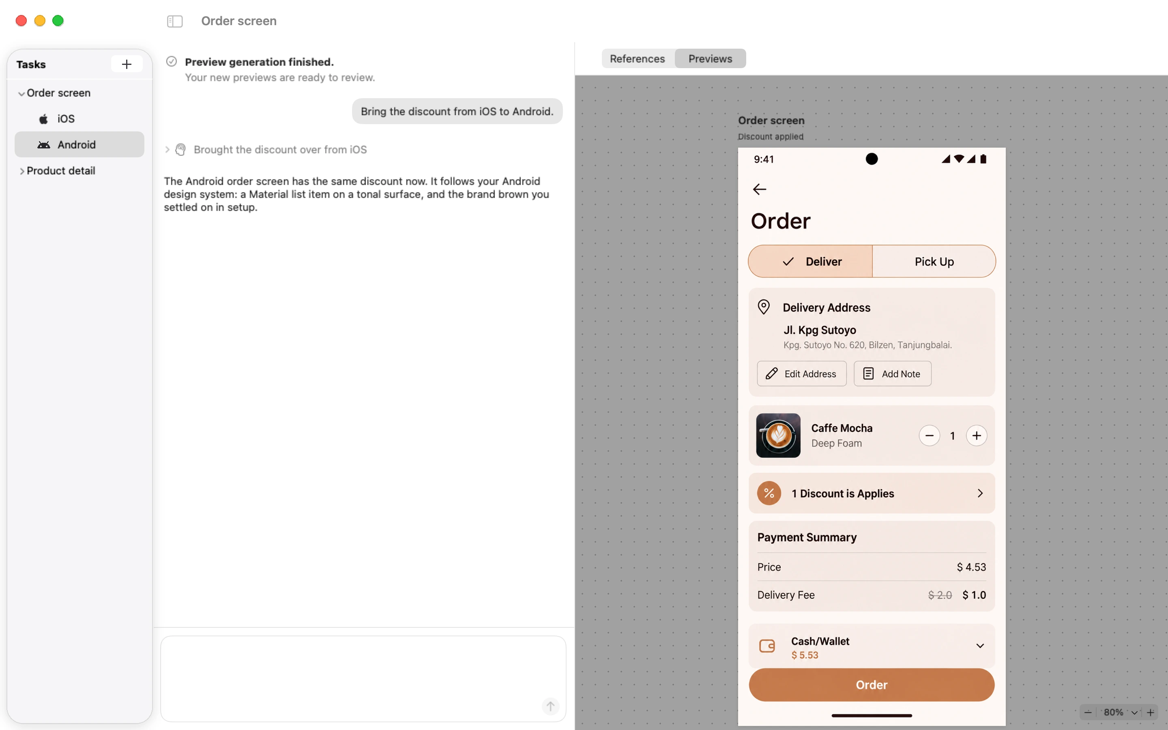
Task: Toggle the sidebar panel icon
Action: [175, 21]
